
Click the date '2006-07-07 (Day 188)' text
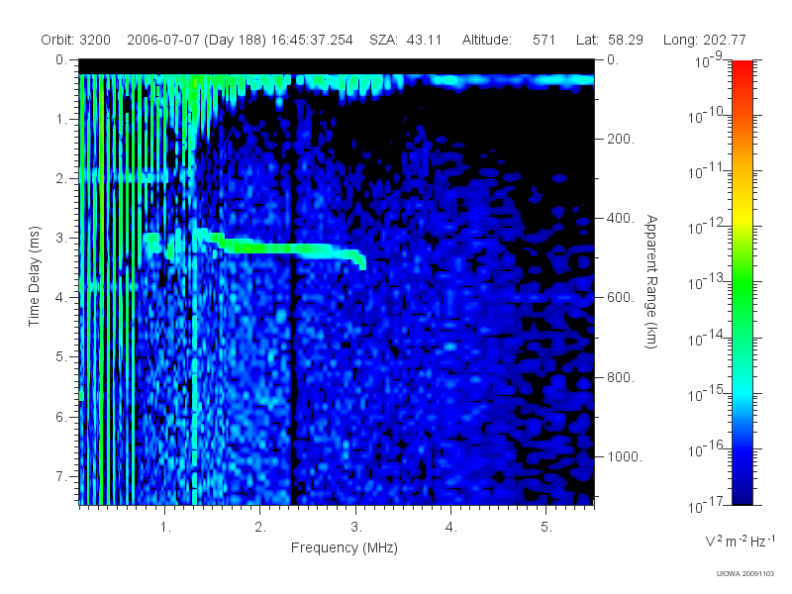(x=196, y=40)
